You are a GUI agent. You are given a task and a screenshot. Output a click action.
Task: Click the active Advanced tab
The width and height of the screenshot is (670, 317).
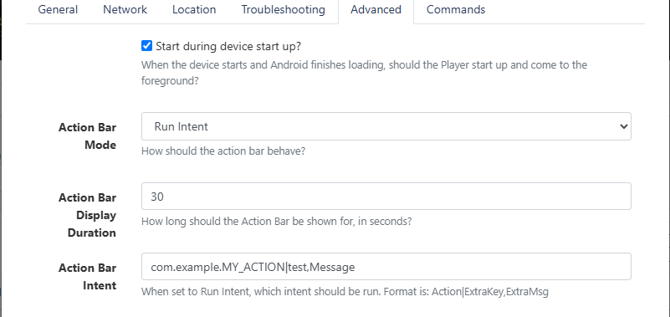pos(376,10)
